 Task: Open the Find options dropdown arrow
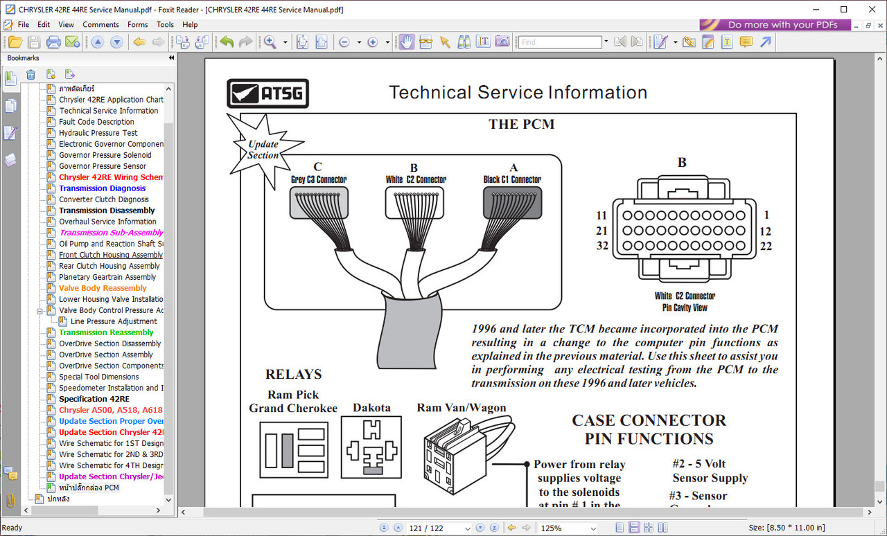coord(606,42)
